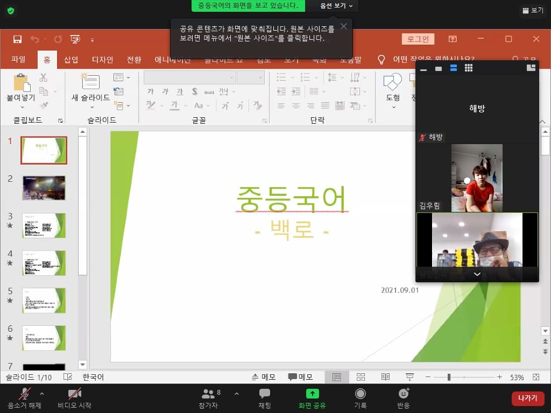
Task: Open the File tab
Action: pos(18,59)
